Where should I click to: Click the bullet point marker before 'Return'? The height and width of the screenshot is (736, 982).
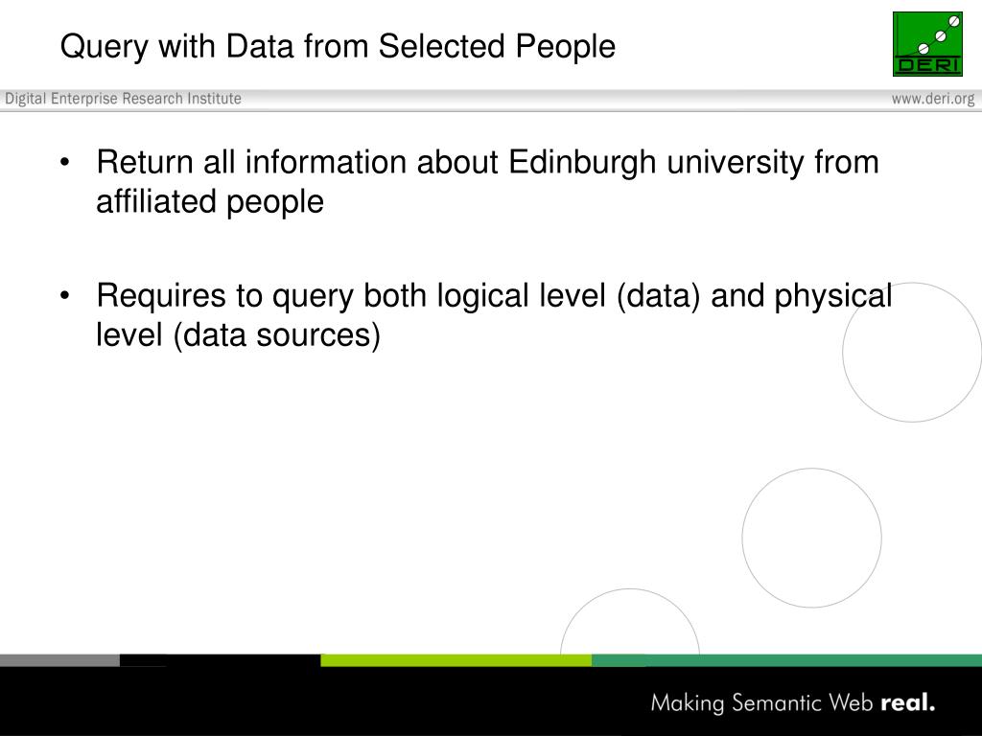(65, 163)
